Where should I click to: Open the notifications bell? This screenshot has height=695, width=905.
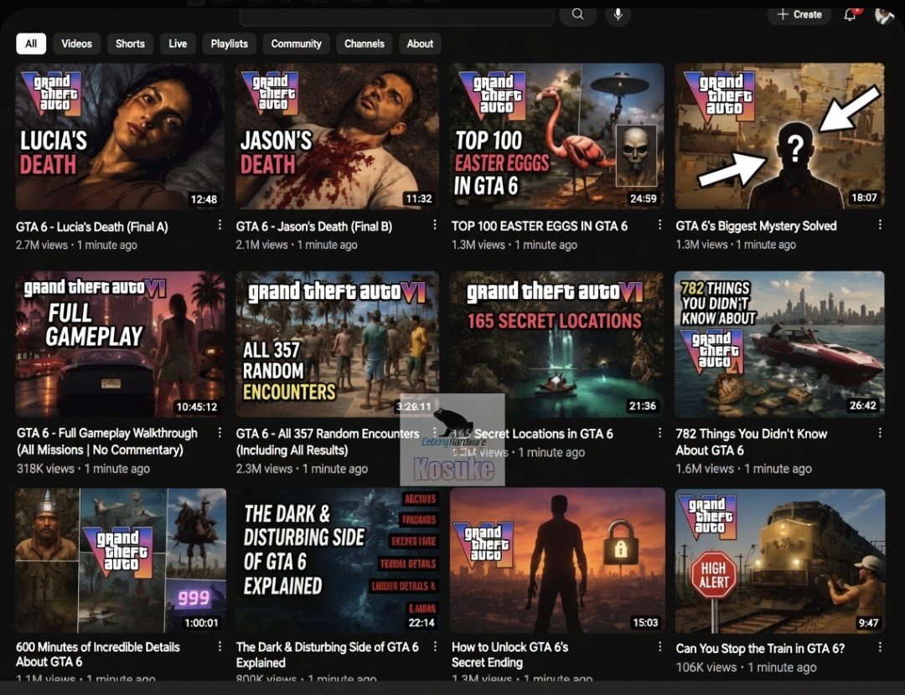click(x=851, y=14)
